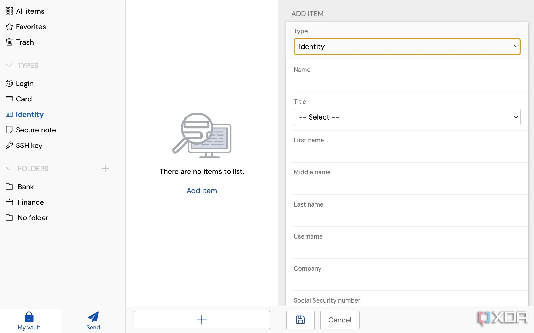Click the Cancel button

click(340, 320)
